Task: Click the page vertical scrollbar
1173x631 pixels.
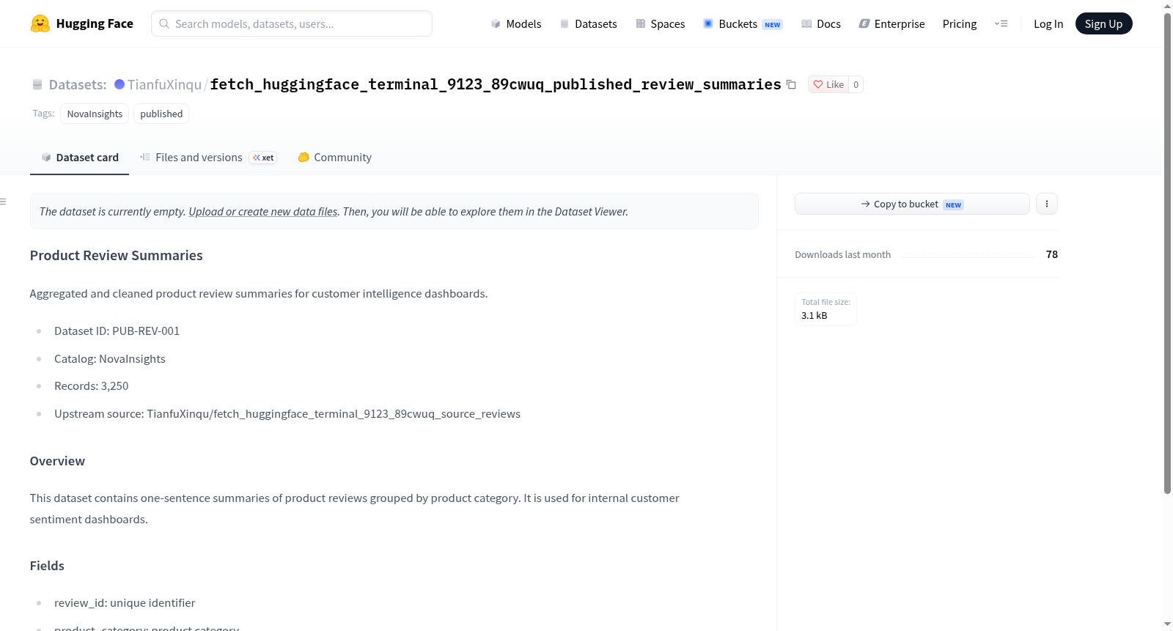Action: click(x=1167, y=253)
